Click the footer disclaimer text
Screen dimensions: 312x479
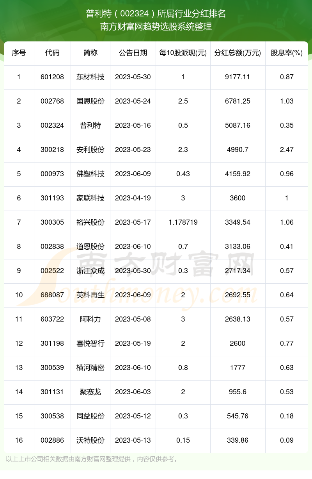tap(92, 459)
